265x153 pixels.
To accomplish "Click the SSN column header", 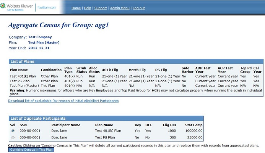I will coord(23,125).
